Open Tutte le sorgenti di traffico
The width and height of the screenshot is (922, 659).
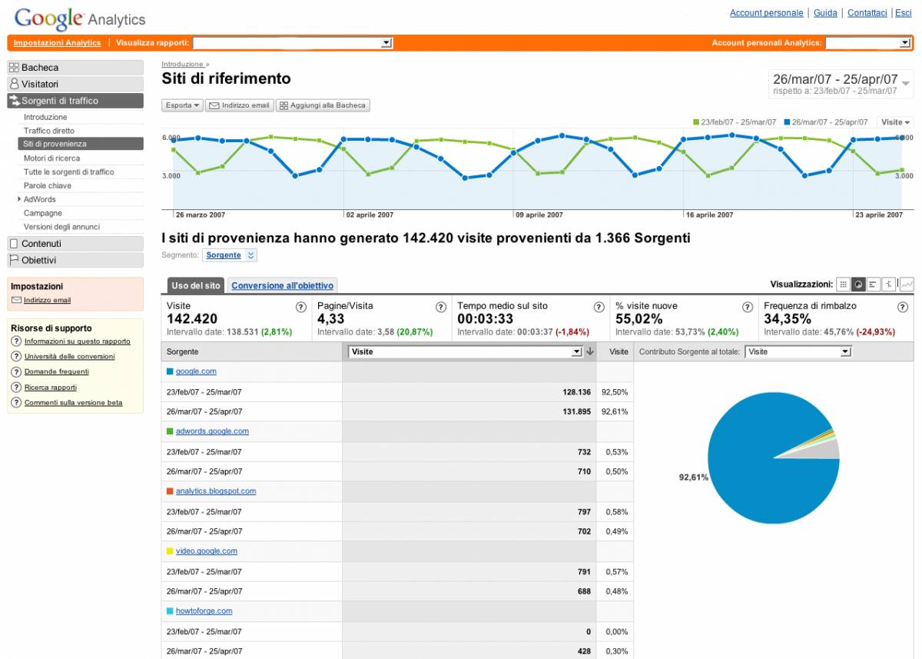69,172
